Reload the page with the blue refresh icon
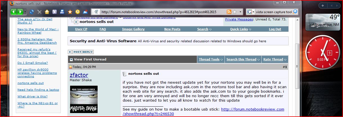Viewport: 343px width, 117px height. (x=32, y=12)
